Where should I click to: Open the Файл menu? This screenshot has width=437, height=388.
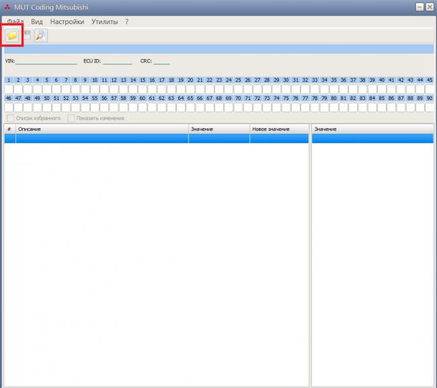point(15,21)
